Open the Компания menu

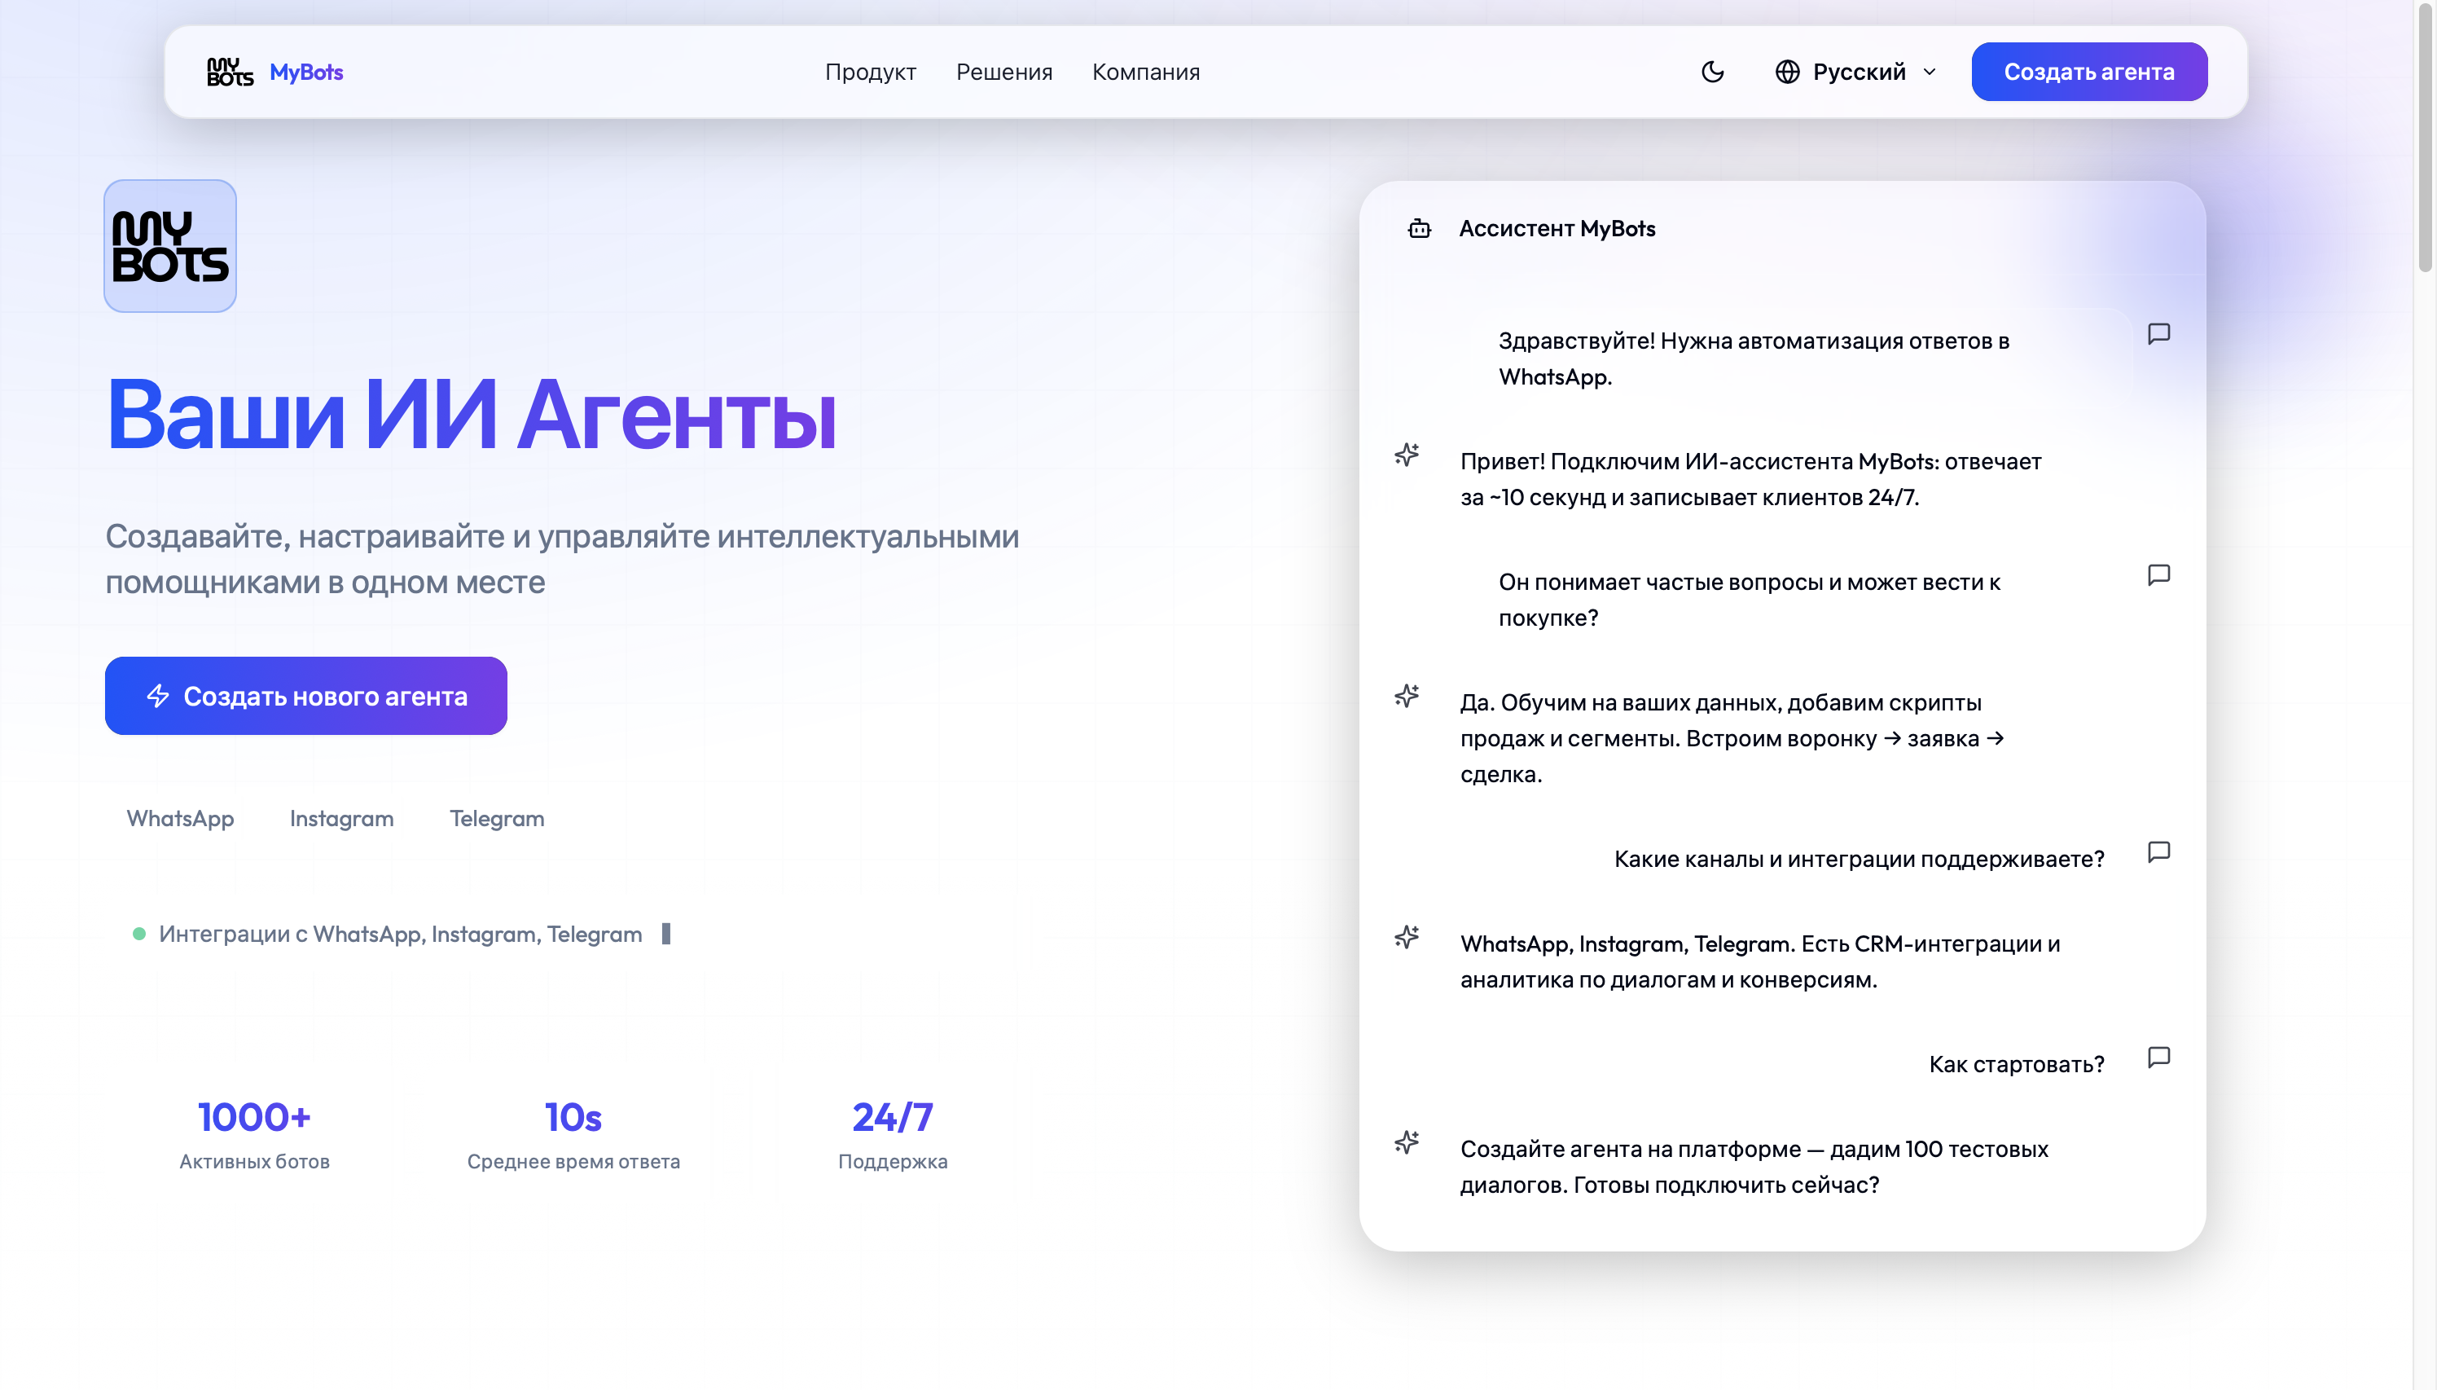(x=1145, y=71)
